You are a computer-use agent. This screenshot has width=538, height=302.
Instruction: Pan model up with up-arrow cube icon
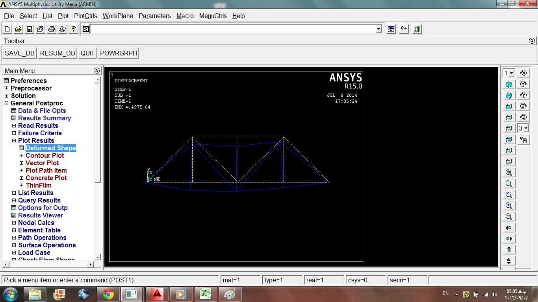tap(509, 250)
